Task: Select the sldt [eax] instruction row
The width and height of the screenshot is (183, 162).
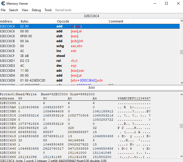Action: tap(90, 36)
